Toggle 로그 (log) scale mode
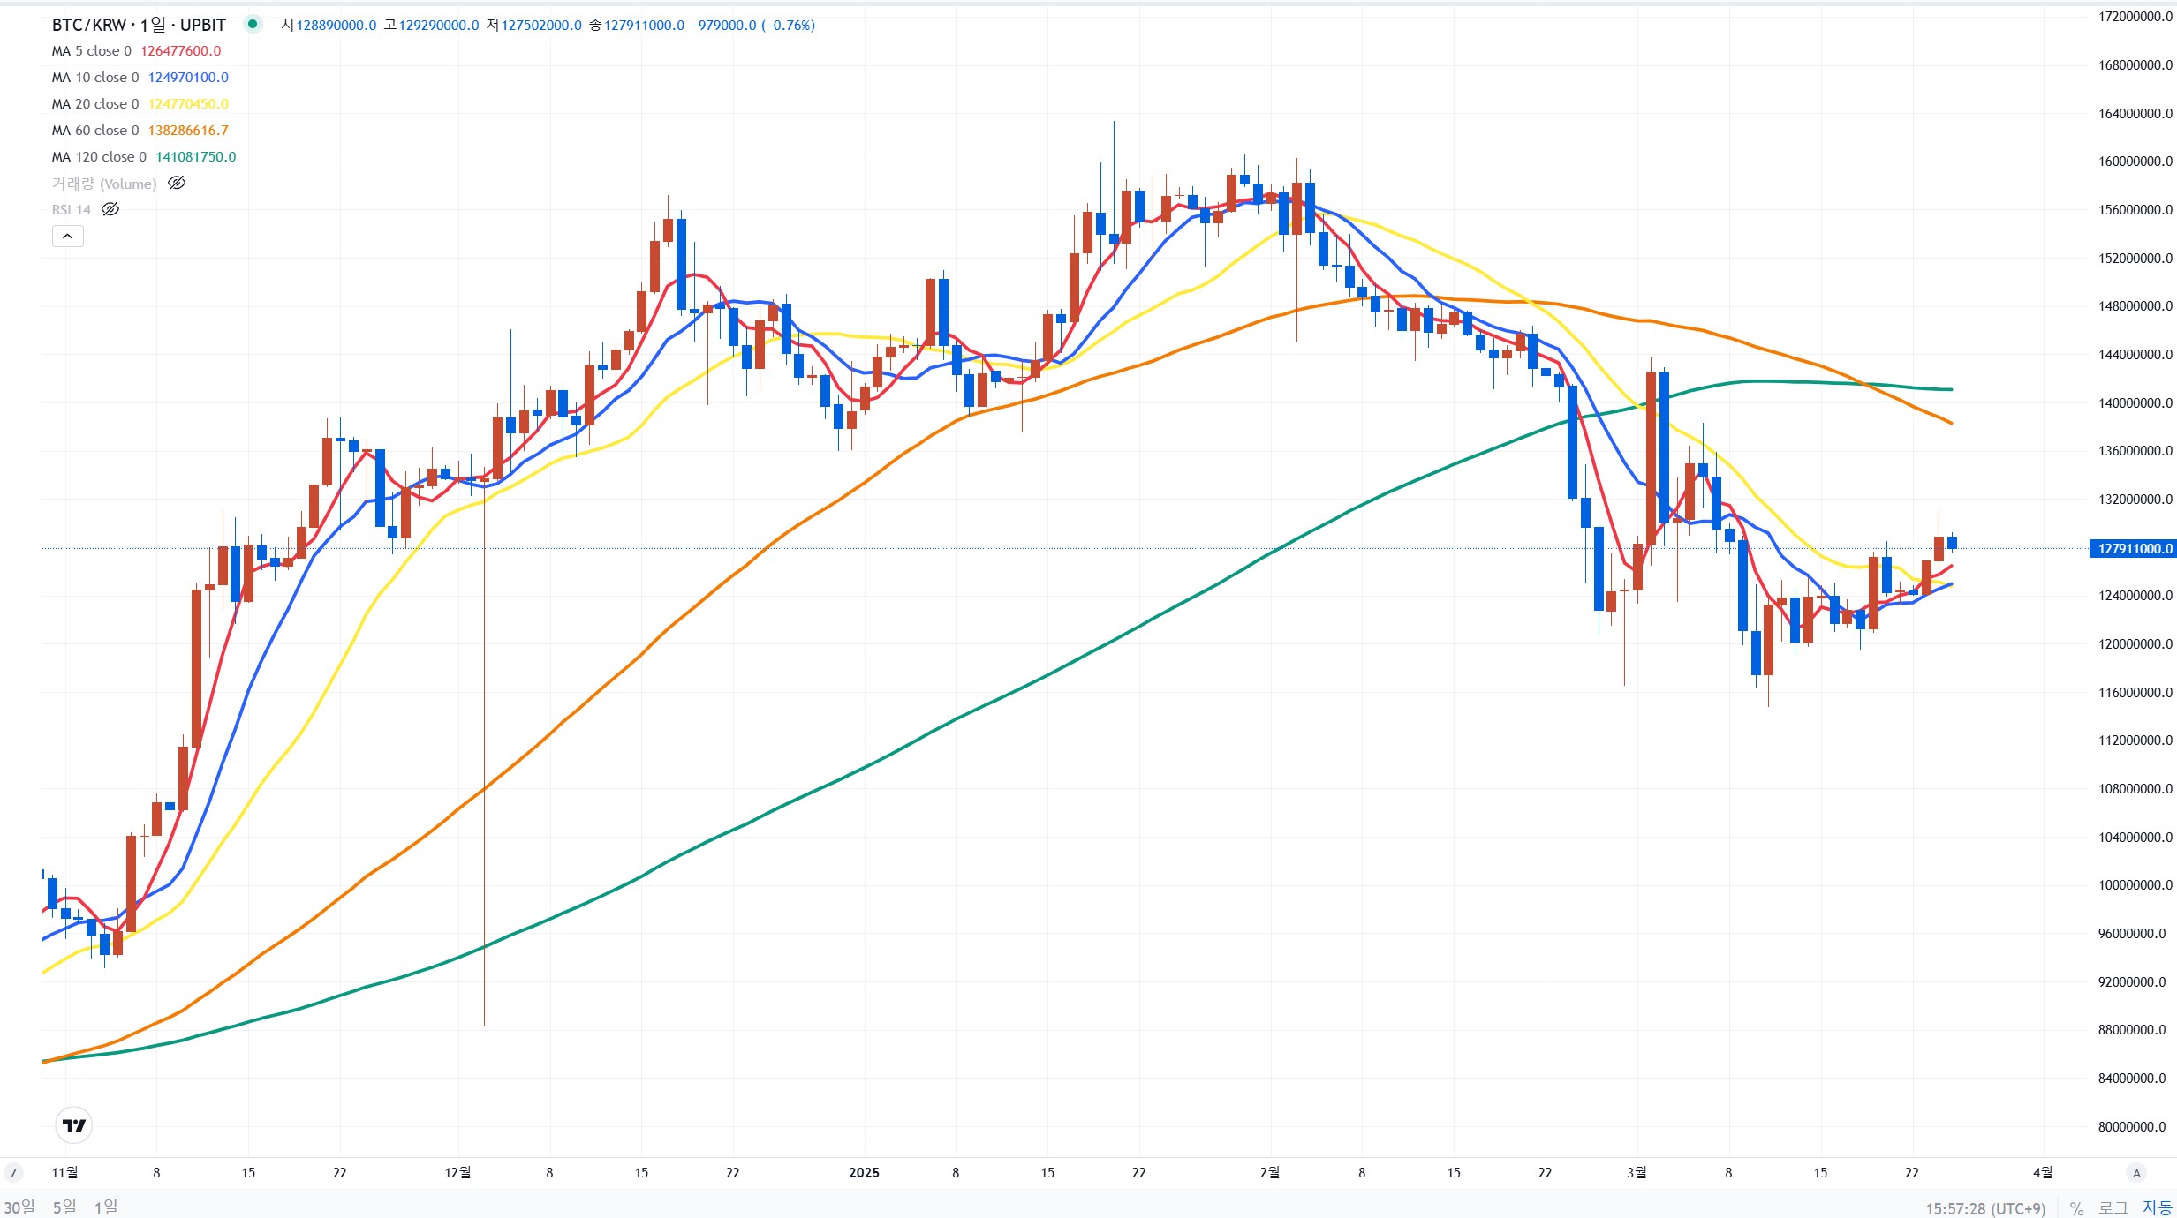 pos(2113,1208)
